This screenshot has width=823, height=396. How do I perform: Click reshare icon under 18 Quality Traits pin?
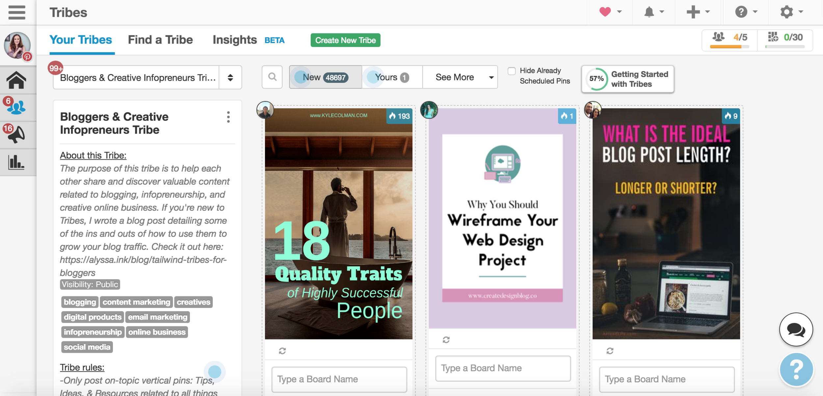[x=282, y=351]
